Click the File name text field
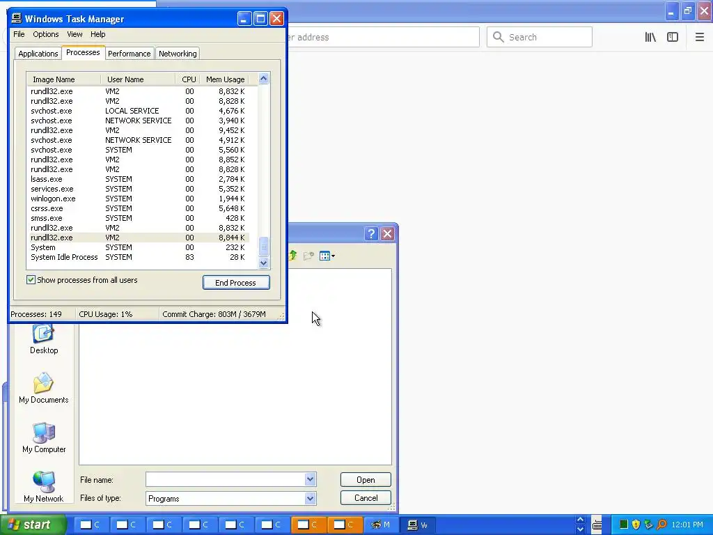Image resolution: width=713 pixels, height=535 pixels. click(x=226, y=479)
